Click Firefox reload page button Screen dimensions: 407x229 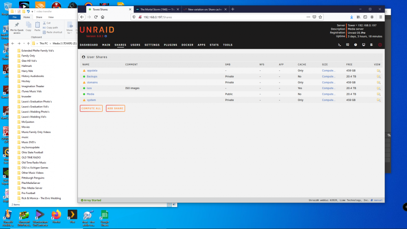pos(96,17)
